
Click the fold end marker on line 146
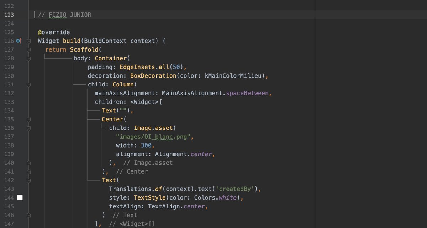(29, 215)
